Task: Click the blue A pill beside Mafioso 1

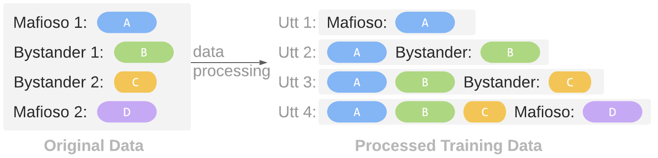Action: tap(127, 22)
